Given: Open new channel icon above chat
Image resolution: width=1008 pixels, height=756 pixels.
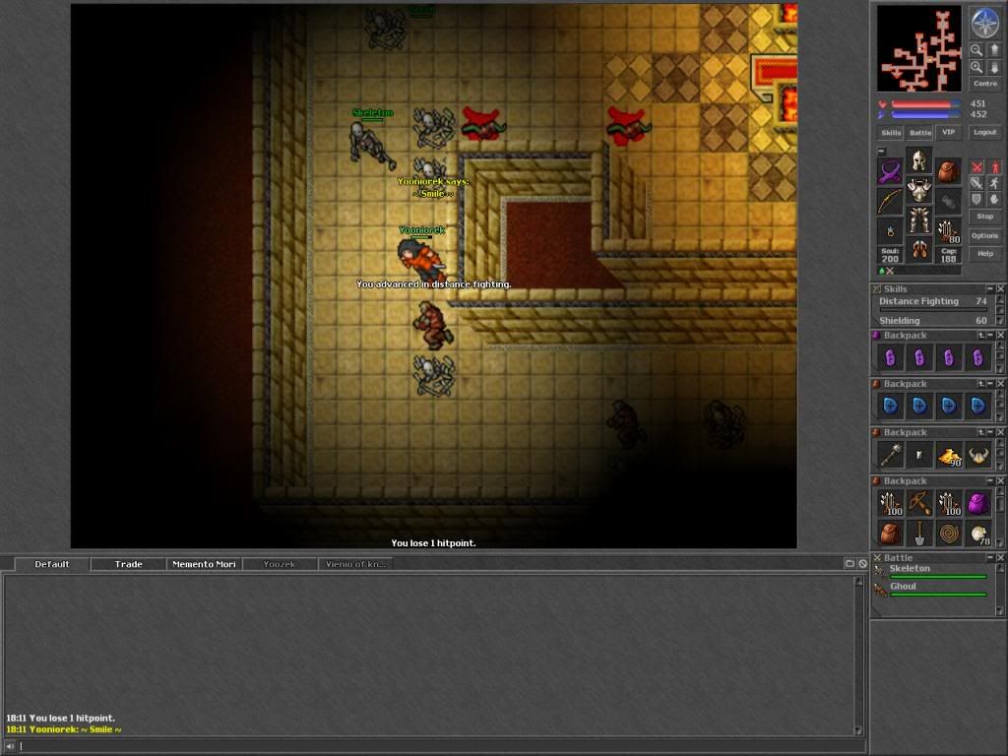Looking at the screenshot, I should click(850, 563).
